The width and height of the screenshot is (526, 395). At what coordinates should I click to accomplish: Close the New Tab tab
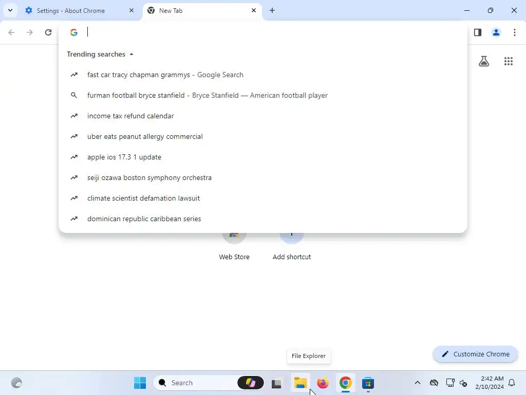(x=254, y=10)
